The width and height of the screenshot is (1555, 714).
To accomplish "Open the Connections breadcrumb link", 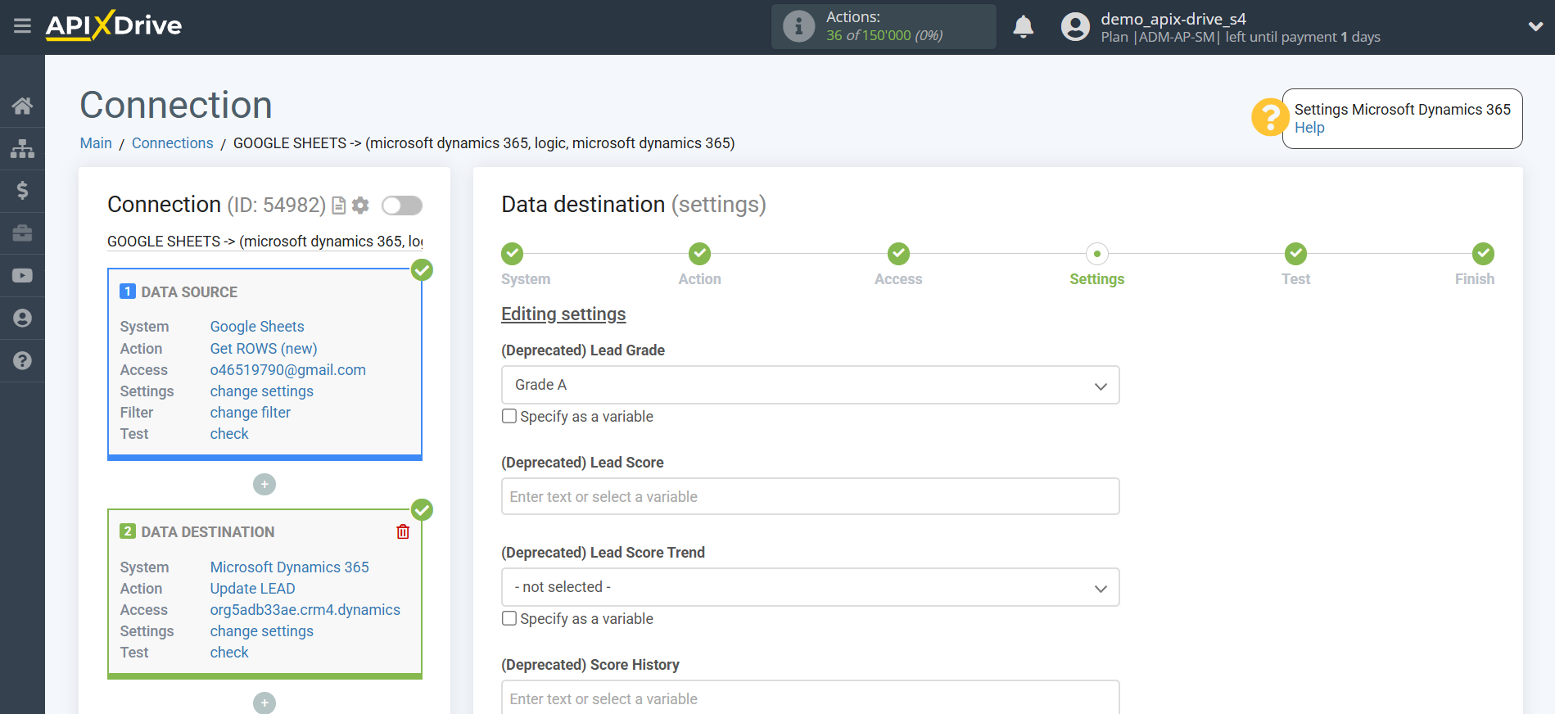I will [172, 143].
